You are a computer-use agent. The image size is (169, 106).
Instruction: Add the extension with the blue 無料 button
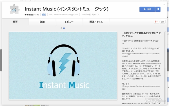pyautogui.click(x=147, y=9)
